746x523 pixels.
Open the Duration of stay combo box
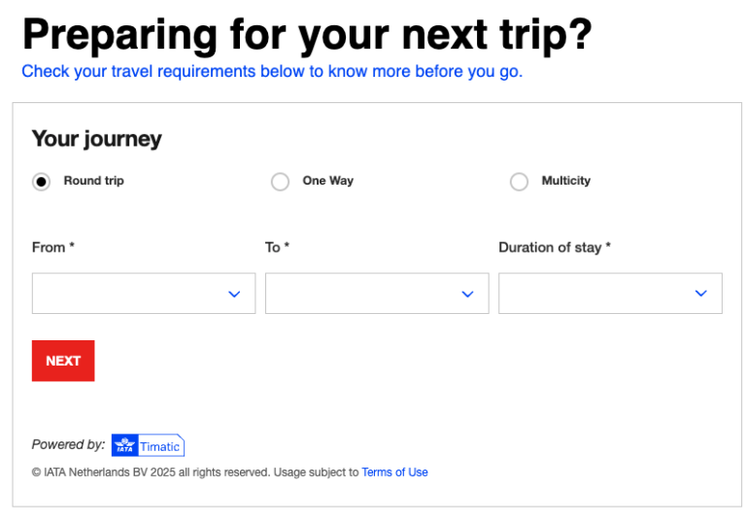(598, 294)
